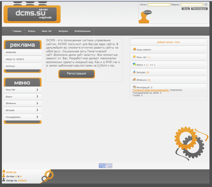Click the Гостей: 0 text
The width and height of the screenshot is (212, 187).
137,96
